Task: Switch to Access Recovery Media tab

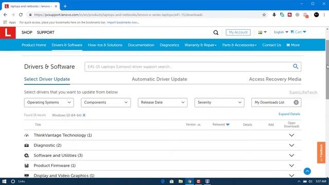Action: pyautogui.click(x=275, y=79)
